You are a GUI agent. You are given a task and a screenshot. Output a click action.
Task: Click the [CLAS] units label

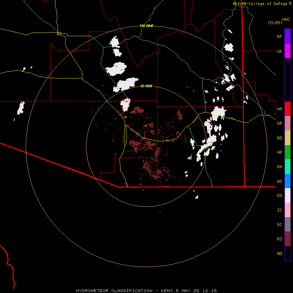(275, 22)
